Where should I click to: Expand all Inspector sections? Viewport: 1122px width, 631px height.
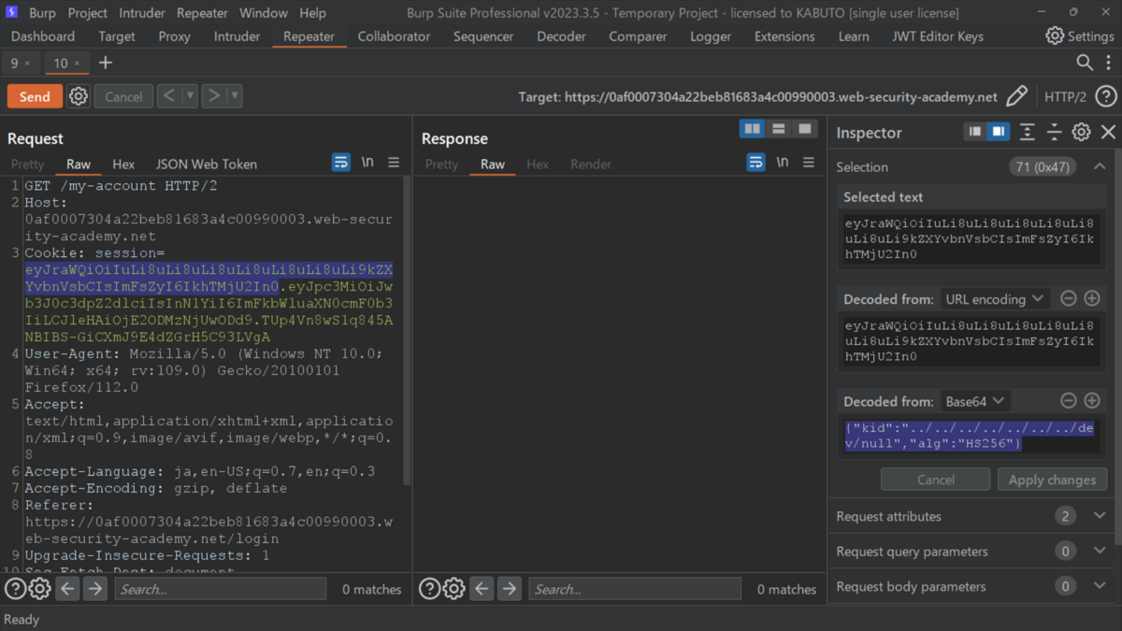click(x=1027, y=132)
